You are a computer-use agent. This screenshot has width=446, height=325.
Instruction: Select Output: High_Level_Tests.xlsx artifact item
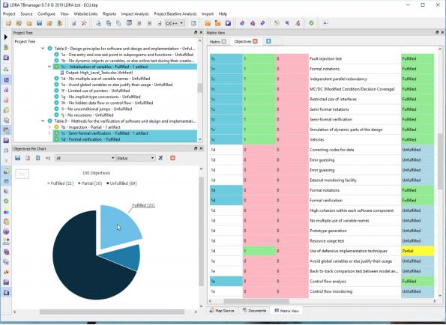coord(99,73)
